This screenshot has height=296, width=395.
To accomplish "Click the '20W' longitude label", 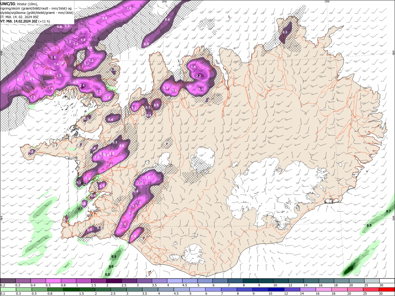I will 164,2.
